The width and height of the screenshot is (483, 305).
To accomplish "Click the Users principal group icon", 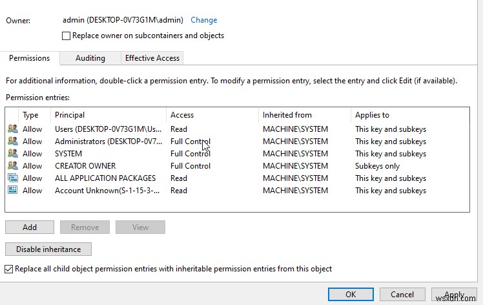I will tap(13, 129).
